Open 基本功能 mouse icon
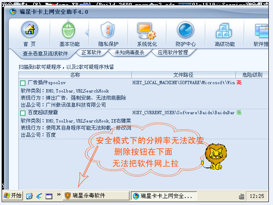 (69, 30)
